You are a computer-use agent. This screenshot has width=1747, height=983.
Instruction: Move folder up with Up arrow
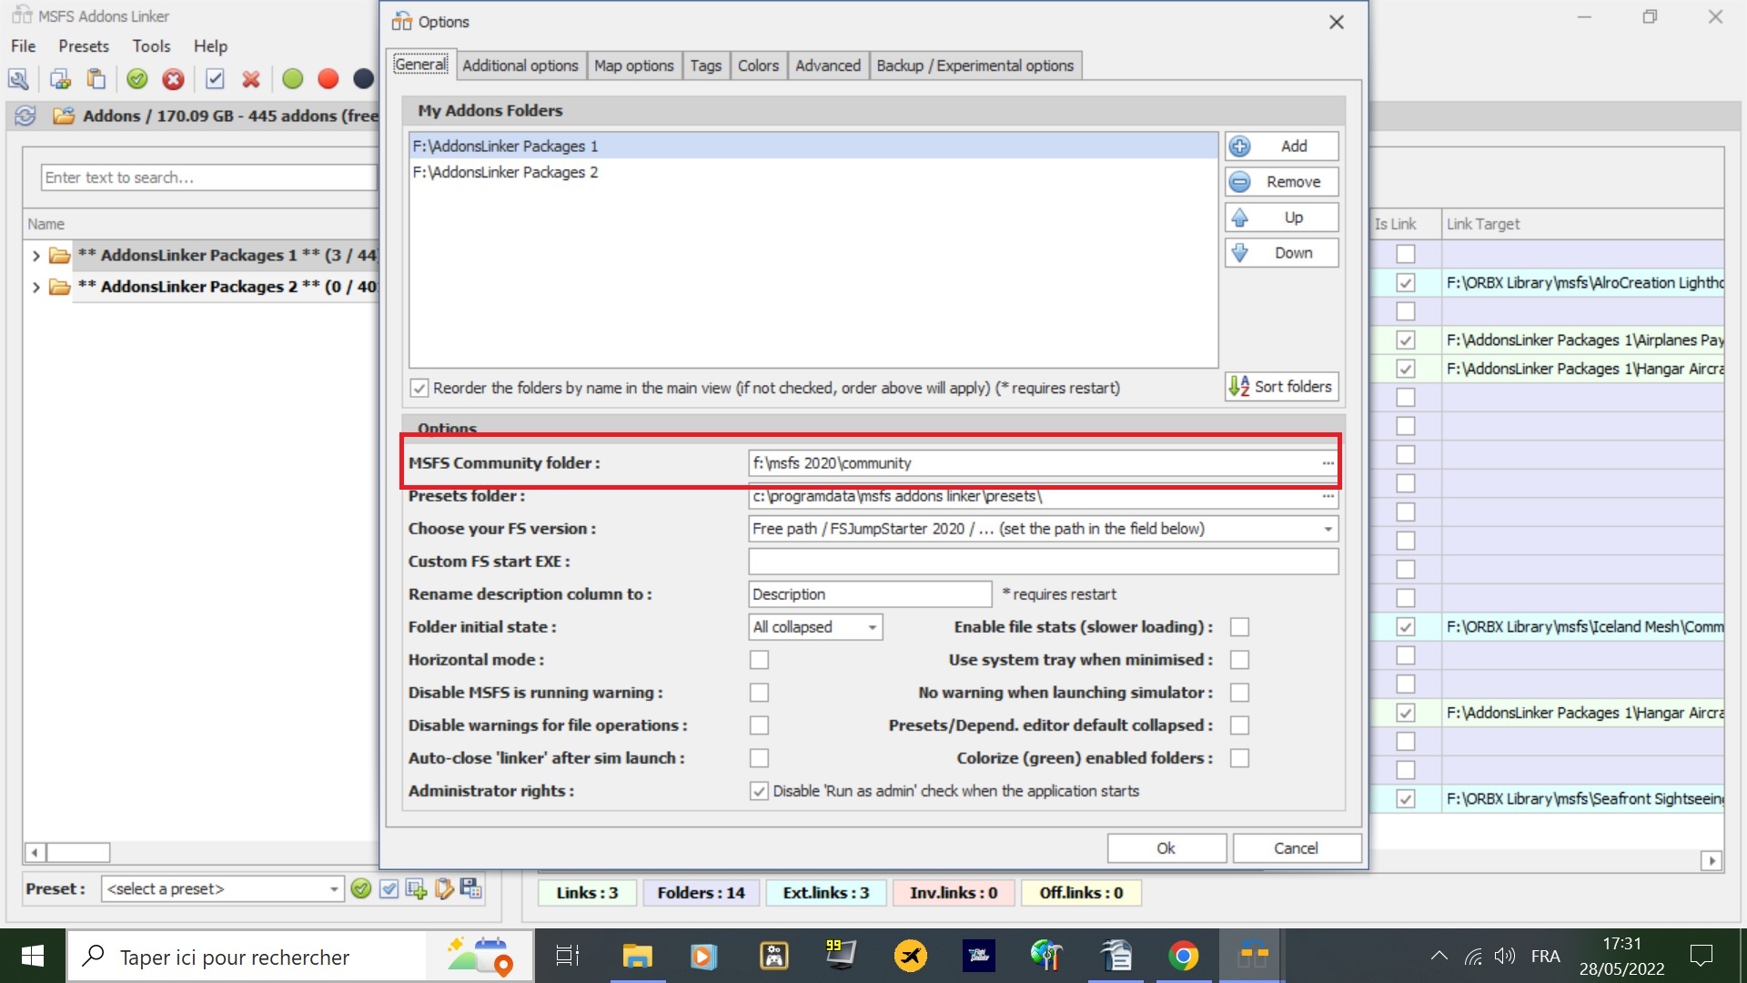(x=1240, y=218)
